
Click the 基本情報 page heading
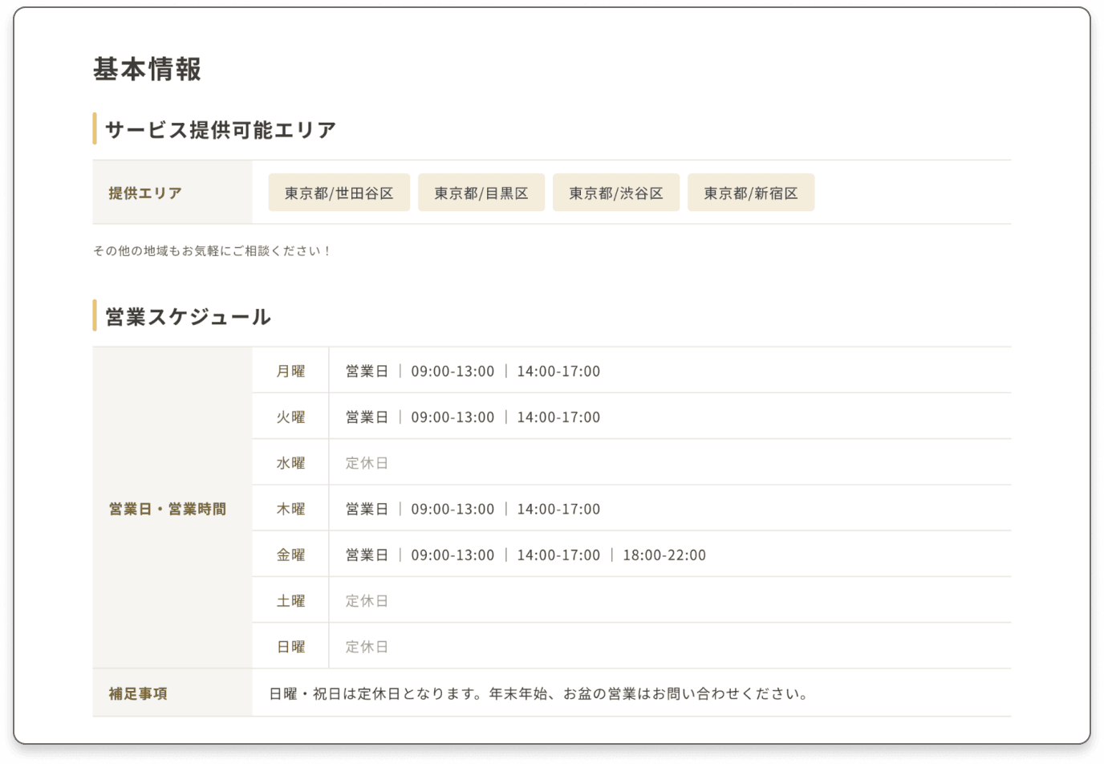(x=147, y=69)
